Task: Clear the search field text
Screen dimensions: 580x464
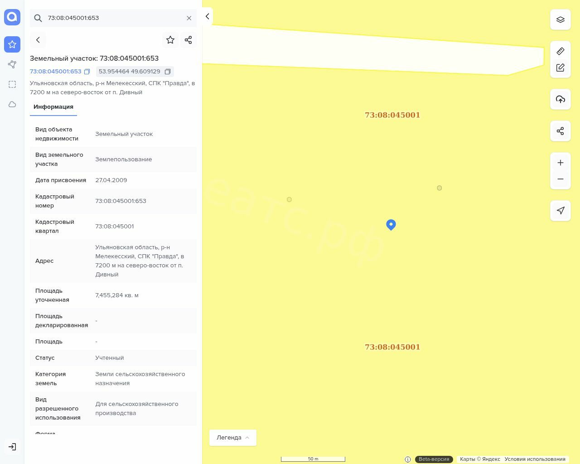Action: [x=189, y=18]
